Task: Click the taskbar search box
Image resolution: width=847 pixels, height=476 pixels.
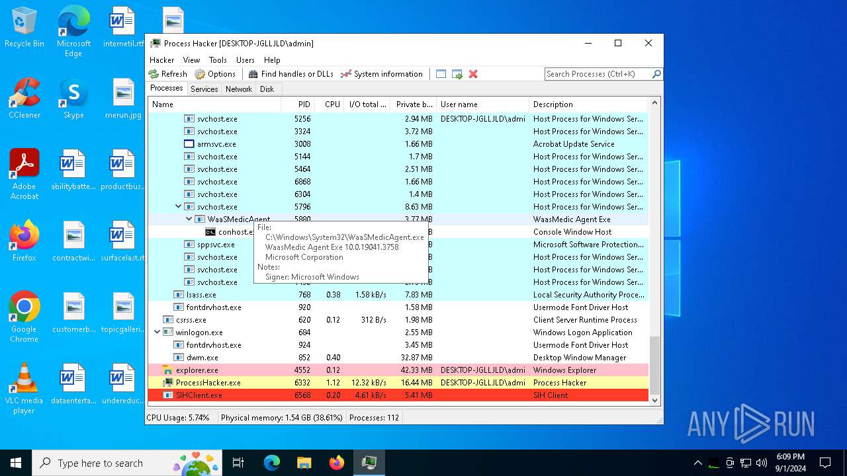Action: 127,463
